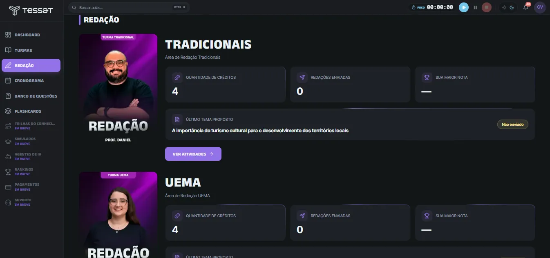This screenshot has height=258, width=550.
Task: Click the Foco stopwatch icon
Action: (x=414, y=7)
